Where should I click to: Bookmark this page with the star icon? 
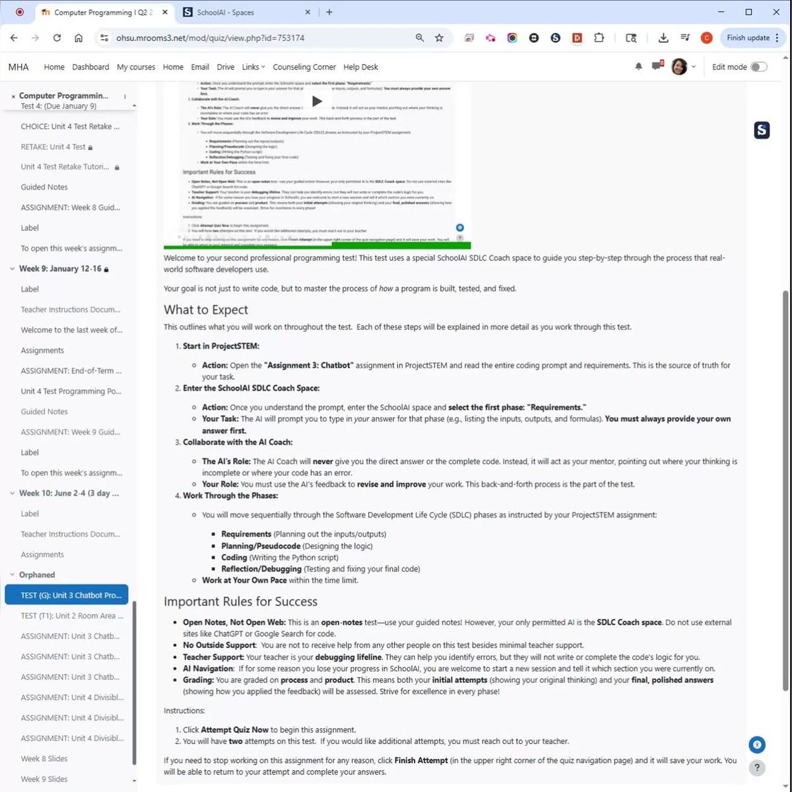pyautogui.click(x=438, y=38)
